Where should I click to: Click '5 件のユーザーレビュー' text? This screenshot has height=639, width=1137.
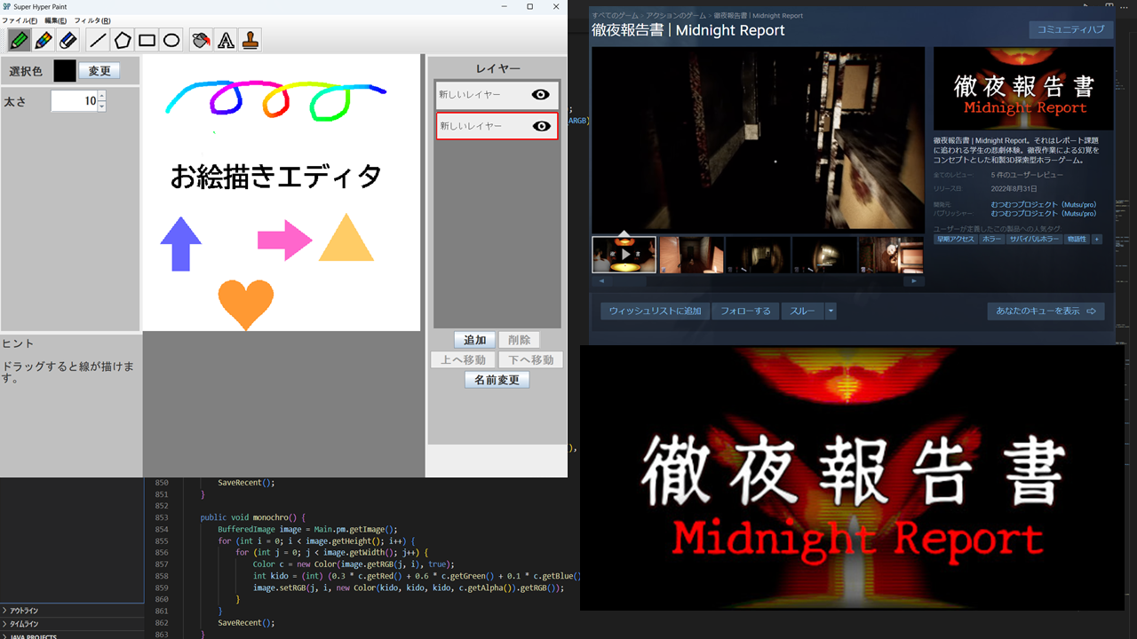[x=1027, y=175]
